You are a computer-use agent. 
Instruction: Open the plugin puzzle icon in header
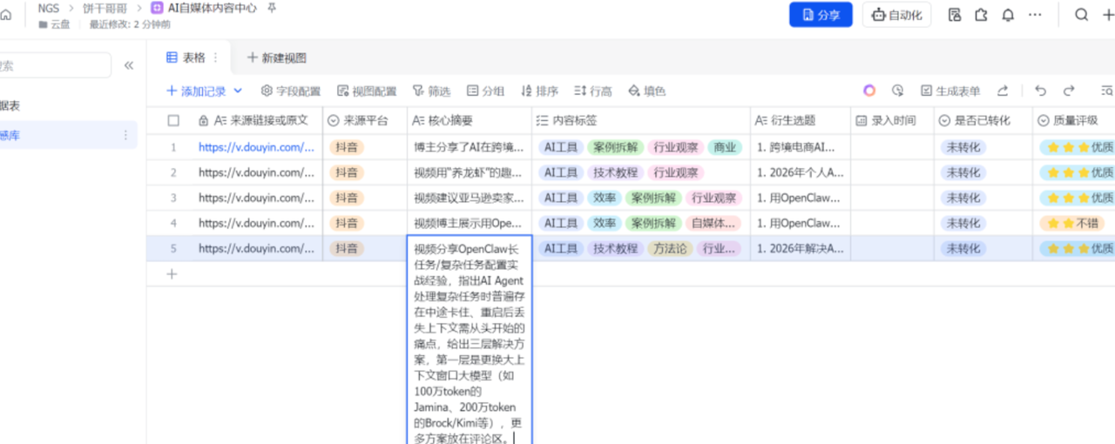point(981,15)
